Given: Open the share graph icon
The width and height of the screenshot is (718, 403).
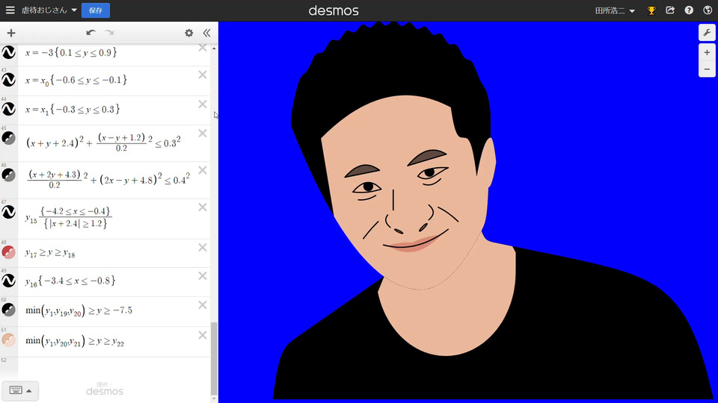Looking at the screenshot, I should tap(670, 10).
